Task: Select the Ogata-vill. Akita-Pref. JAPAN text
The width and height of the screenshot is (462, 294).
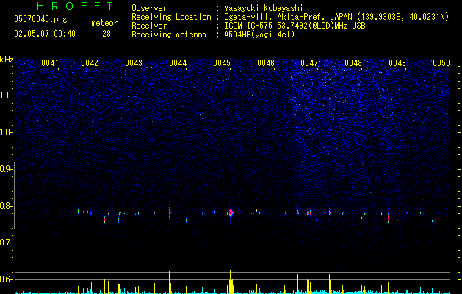Action: point(288,17)
